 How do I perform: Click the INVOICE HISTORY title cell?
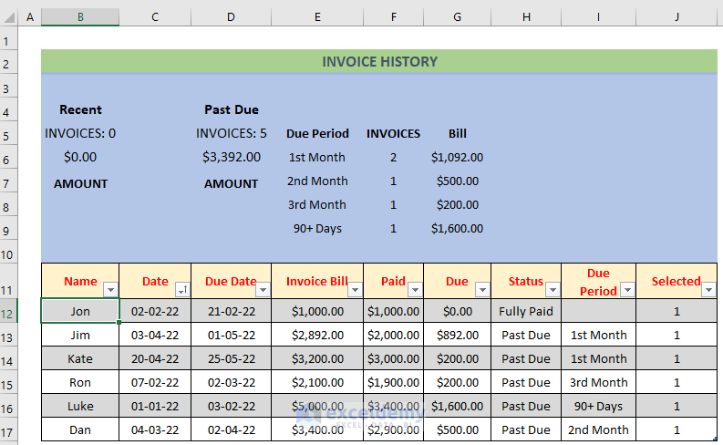pyautogui.click(x=379, y=61)
